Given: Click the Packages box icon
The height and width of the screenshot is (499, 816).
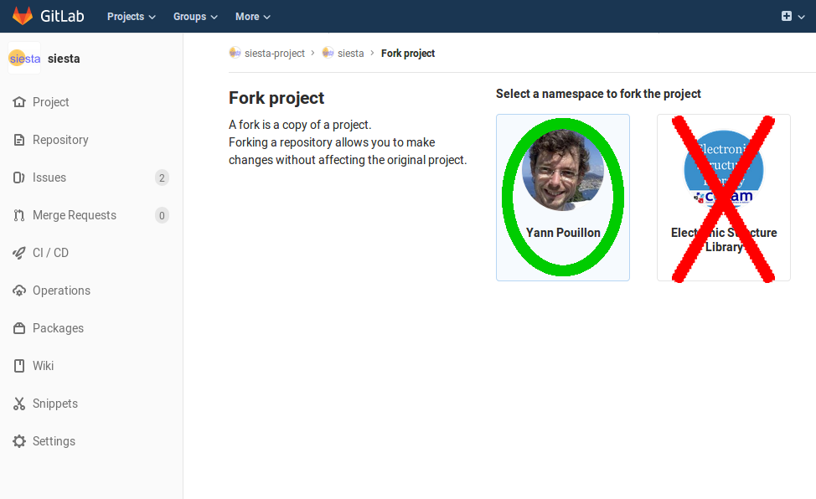Looking at the screenshot, I should tap(19, 328).
